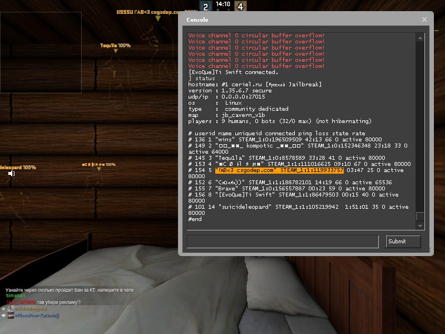445x334 pixels.
Task: Click the green !timeban chat command text
Action: tap(16, 296)
